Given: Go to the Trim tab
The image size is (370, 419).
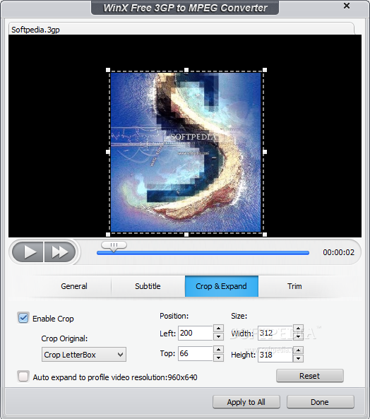Looking at the screenshot, I should 294,286.
